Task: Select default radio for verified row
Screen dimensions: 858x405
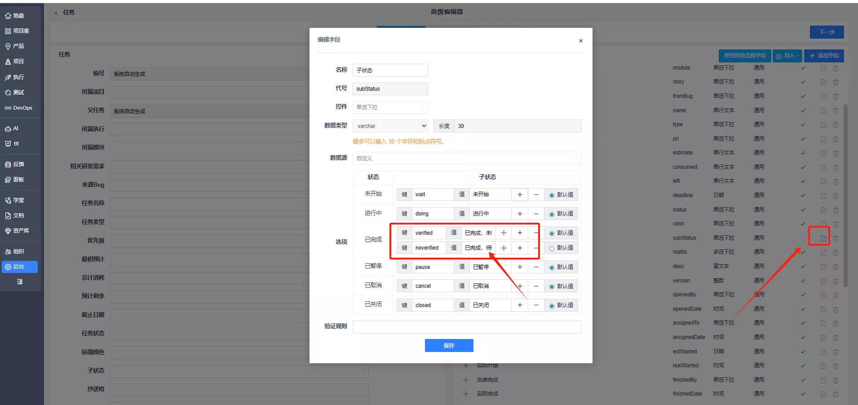Action: pyautogui.click(x=552, y=233)
